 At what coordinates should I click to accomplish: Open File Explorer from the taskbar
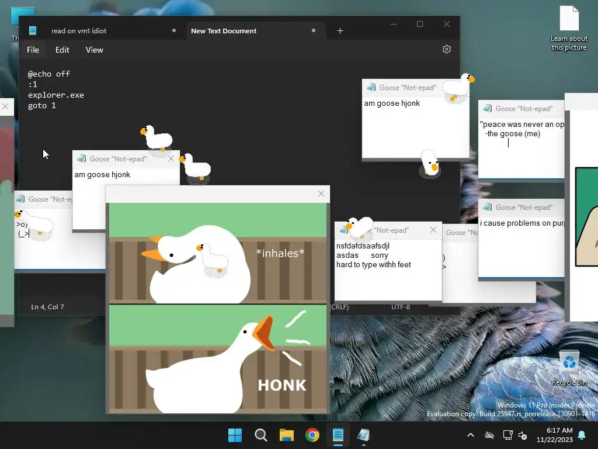286,435
